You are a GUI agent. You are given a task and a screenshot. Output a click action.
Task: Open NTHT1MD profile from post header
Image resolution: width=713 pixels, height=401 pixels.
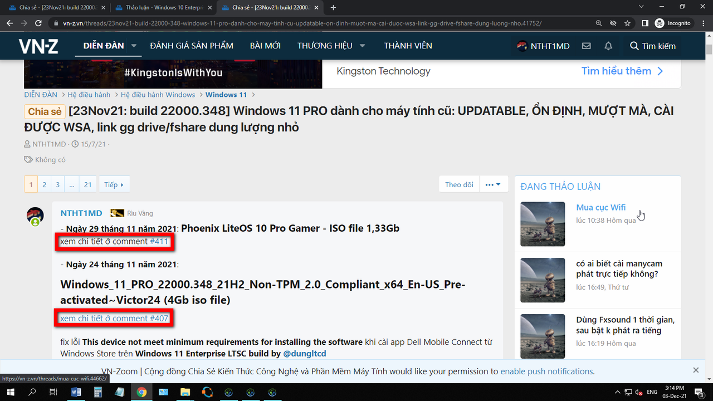(81, 213)
